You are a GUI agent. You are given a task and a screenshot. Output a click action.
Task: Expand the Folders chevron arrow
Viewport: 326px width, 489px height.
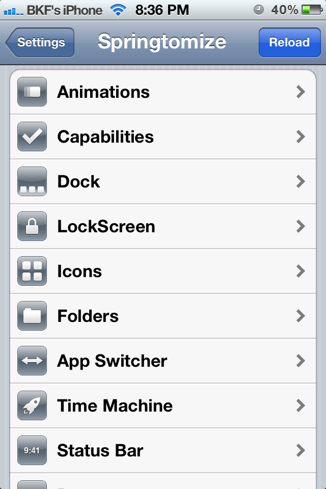point(301,316)
